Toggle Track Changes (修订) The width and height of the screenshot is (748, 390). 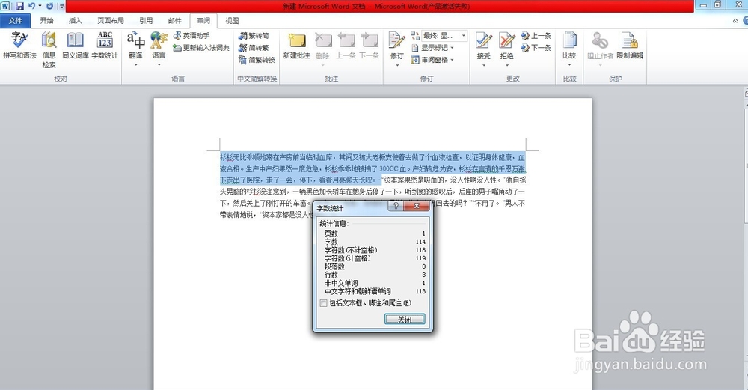point(397,48)
